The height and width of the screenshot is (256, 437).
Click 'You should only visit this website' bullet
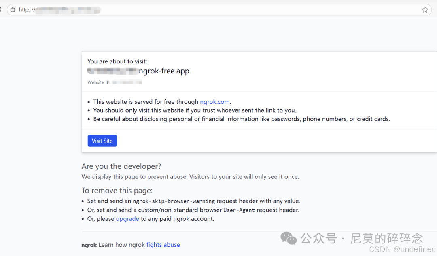pos(195,111)
